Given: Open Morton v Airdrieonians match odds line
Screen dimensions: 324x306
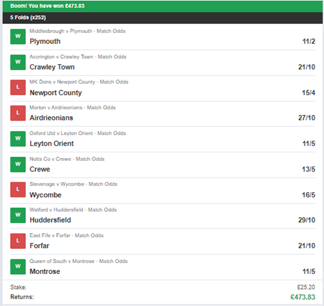Looking at the screenshot, I should tap(72, 107).
